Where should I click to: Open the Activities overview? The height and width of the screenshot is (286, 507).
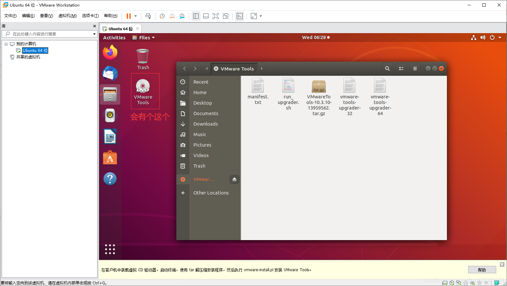click(x=114, y=38)
